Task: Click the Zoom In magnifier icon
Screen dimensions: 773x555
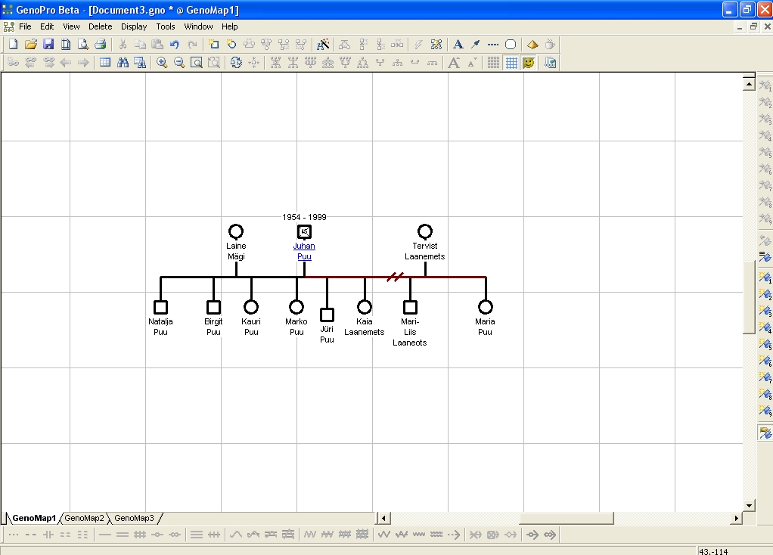Action: (162, 63)
